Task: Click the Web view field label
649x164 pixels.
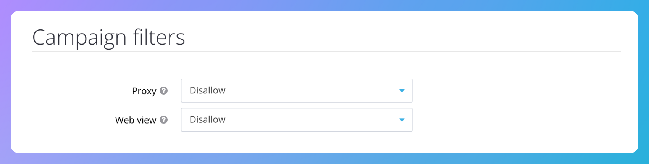Action: point(136,120)
